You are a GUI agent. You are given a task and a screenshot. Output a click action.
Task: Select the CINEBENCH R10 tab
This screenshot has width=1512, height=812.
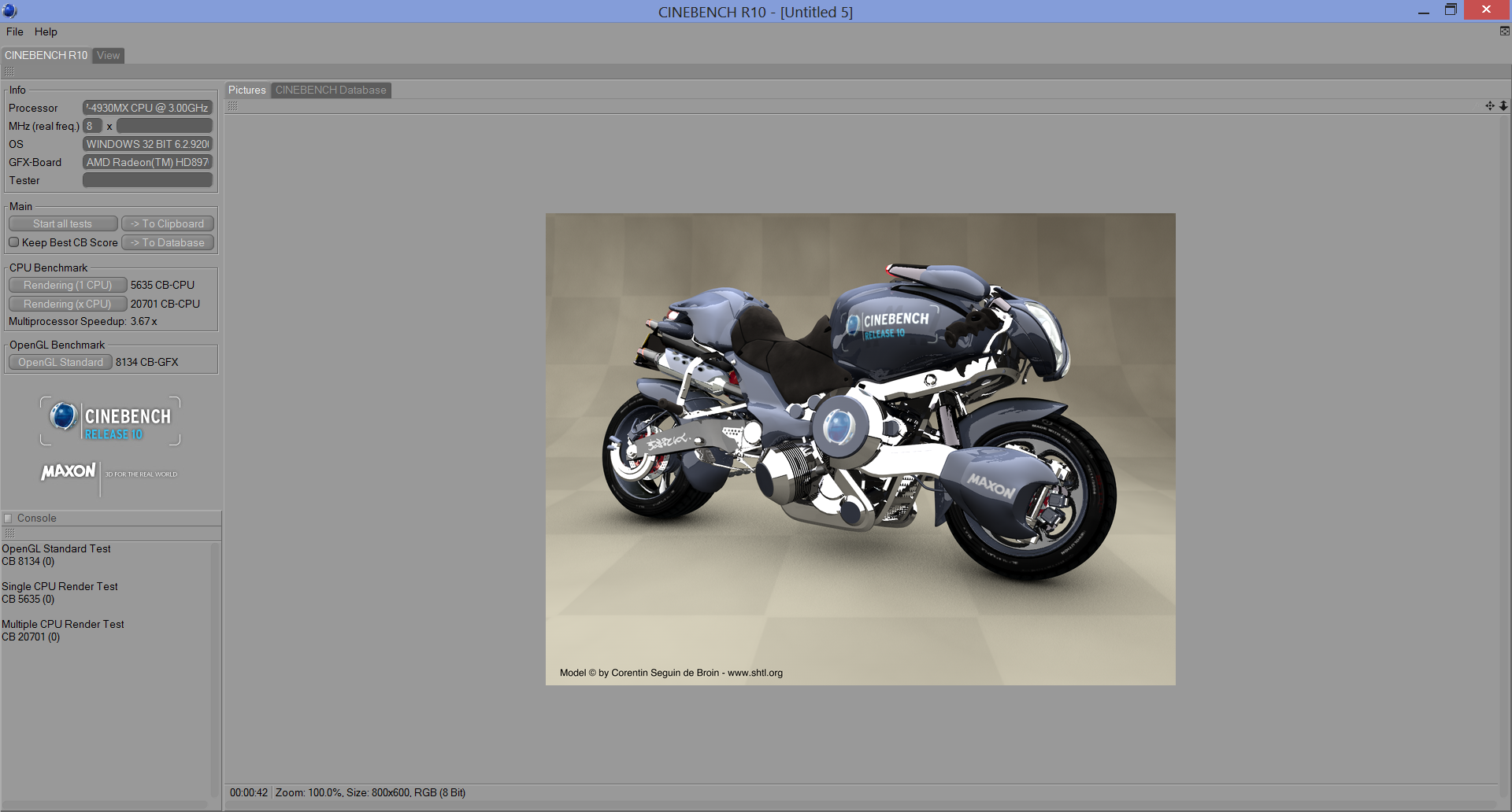pyautogui.click(x=46, y=55)
